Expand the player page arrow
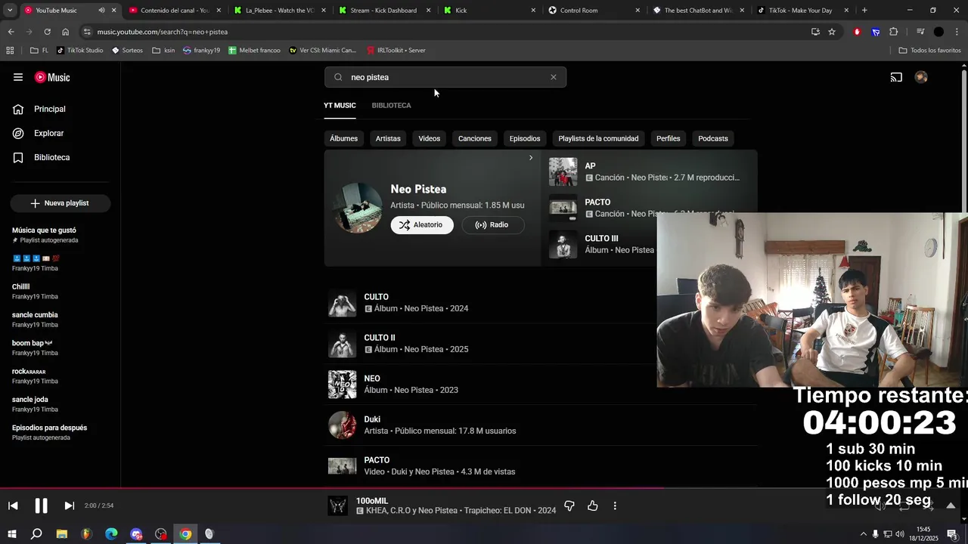 click(951, 505)
